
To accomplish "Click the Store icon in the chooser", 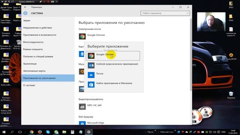I will pos(91,85).
